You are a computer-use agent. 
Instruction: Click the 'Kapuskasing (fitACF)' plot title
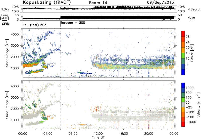47,2
